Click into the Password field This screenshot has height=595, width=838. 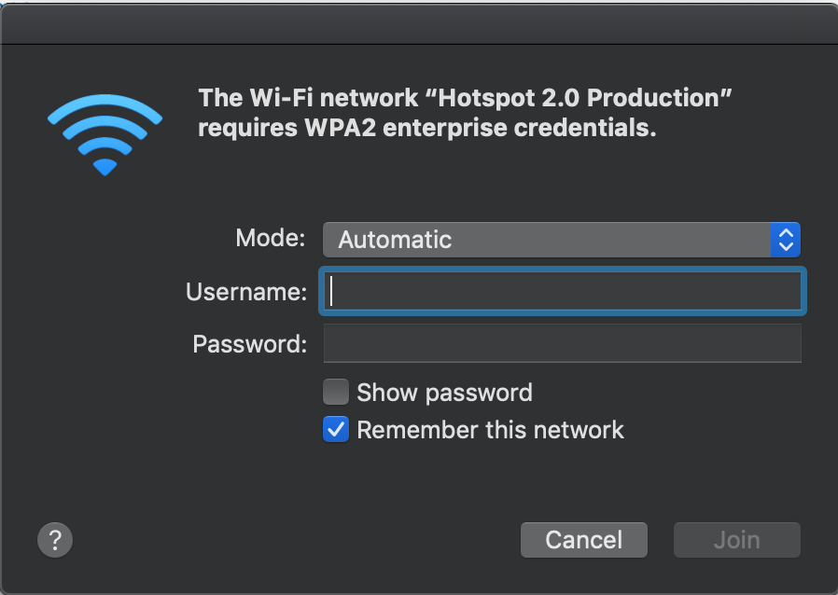tap(562, 343)
